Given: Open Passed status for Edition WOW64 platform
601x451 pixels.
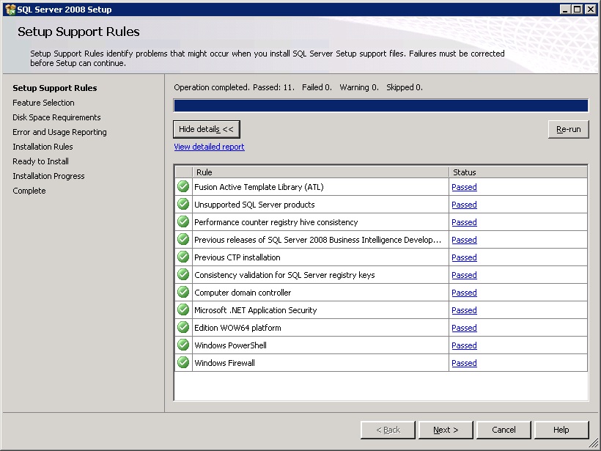Looking at the screenshot, I should click(464, 329).
